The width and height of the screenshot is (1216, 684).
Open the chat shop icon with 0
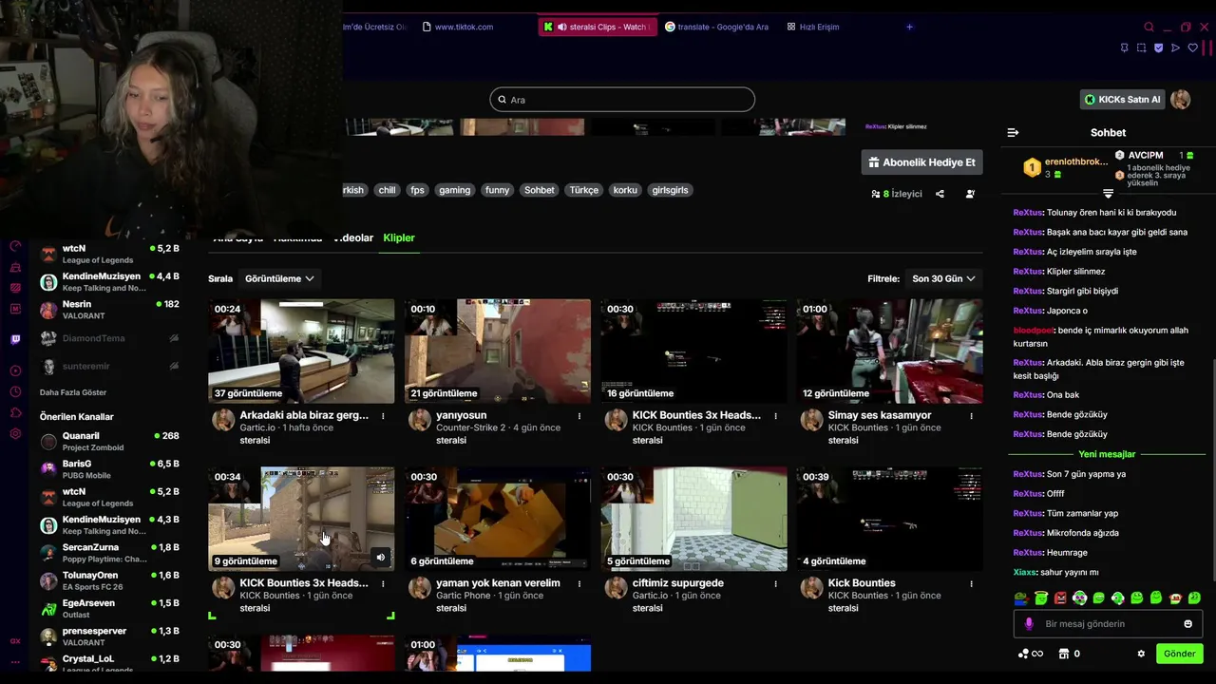(1069, 654)
